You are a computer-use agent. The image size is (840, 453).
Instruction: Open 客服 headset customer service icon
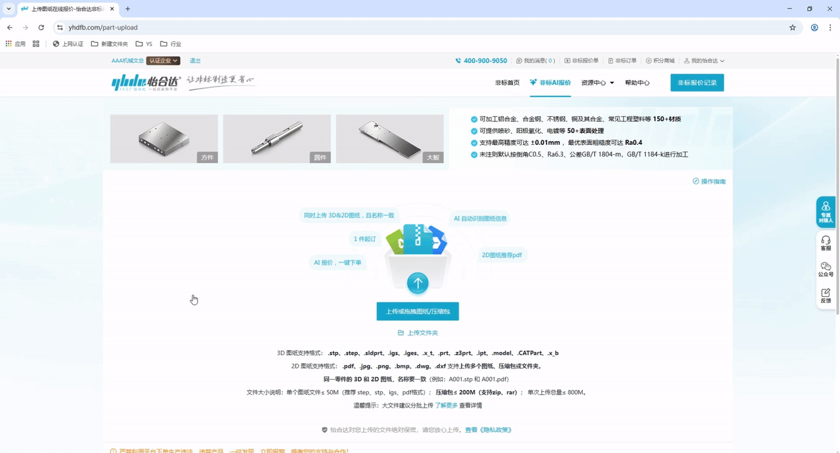pyautogui.click(x=826, y=243)
